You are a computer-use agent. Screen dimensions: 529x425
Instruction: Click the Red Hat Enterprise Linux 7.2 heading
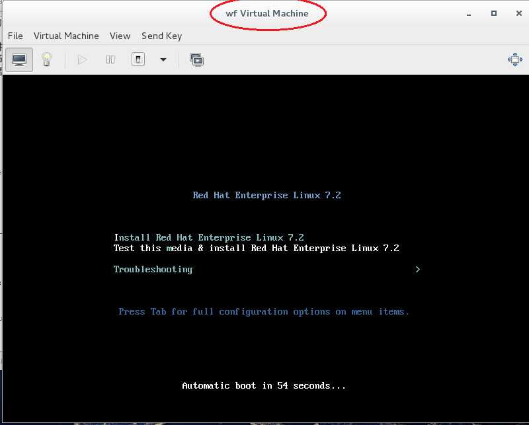pos(267,195)
